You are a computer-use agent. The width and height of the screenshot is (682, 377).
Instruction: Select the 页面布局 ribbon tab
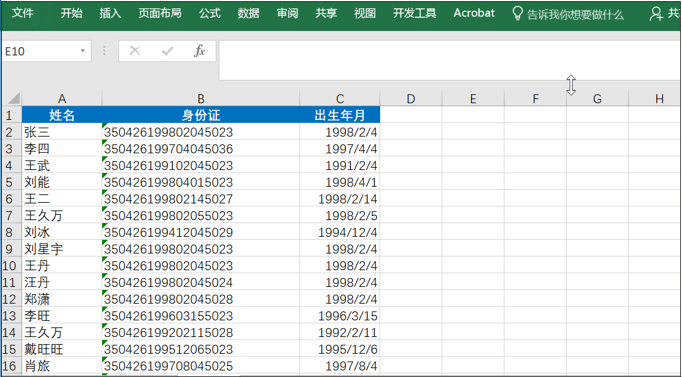160,13
